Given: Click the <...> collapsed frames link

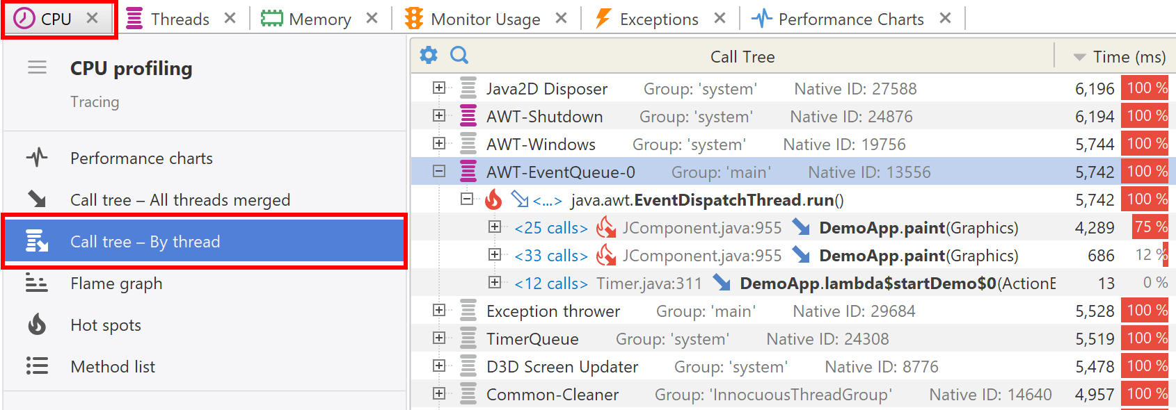Looking at the screenshot, I should pyautogui.click(x=547, y=201).
